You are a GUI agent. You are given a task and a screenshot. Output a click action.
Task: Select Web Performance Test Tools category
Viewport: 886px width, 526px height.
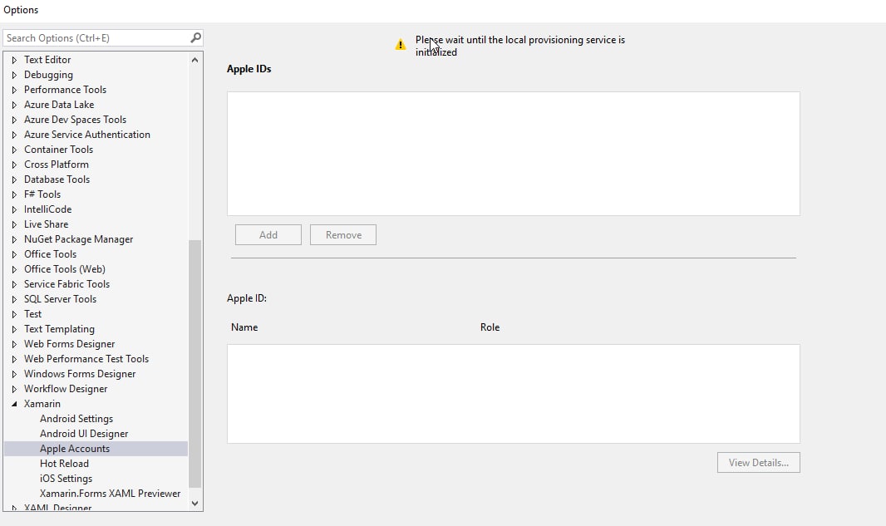coord(86,359)
